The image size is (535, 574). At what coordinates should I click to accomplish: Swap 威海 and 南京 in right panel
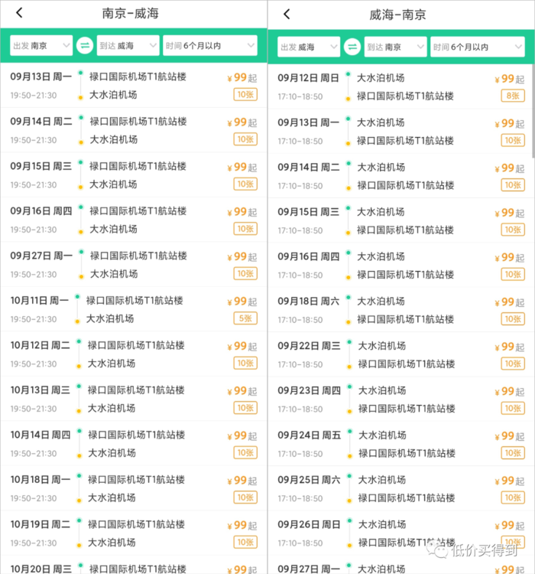point(352,47)
